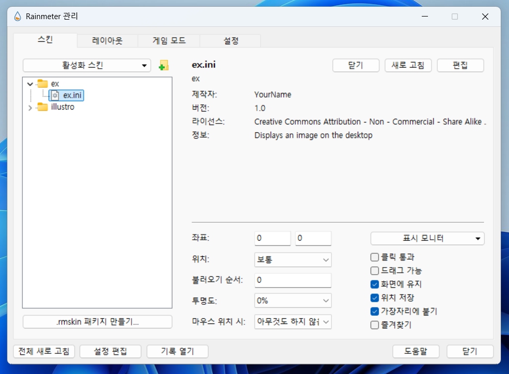The height and width of the screenshot is (374, 509).
Task: Click the ex folder icon
Action: click(x=42, y=84)
